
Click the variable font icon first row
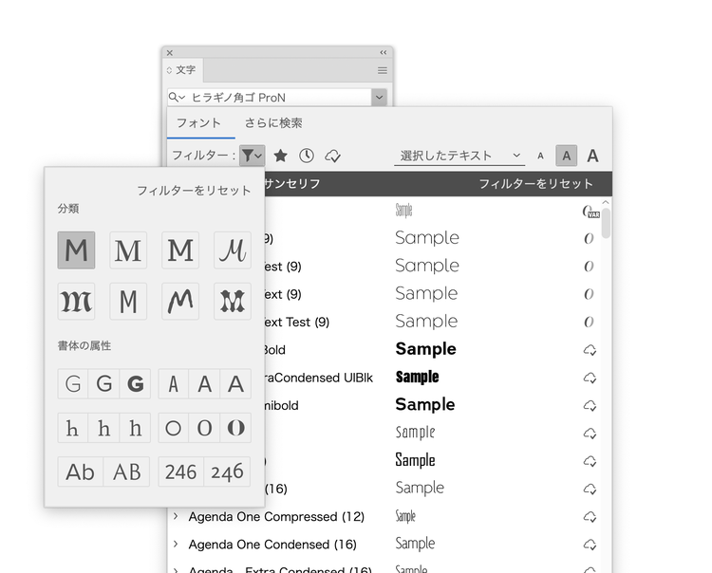pos(590,212)
